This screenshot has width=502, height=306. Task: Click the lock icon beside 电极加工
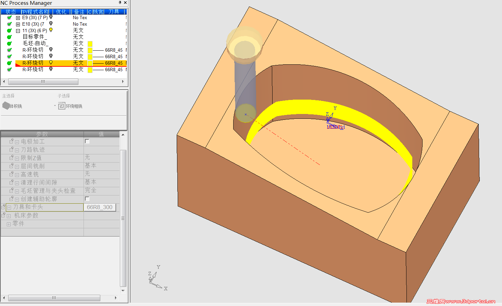pyautogui.click(x=12, y=141)
